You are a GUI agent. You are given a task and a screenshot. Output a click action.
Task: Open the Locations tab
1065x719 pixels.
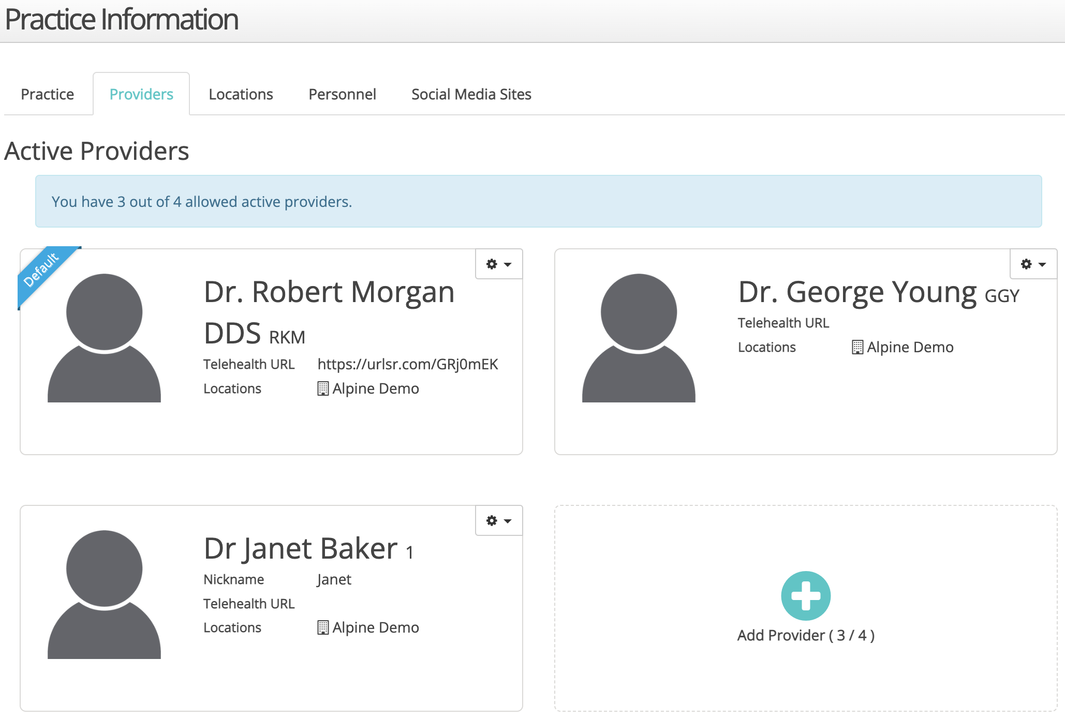tap(241, 94)
